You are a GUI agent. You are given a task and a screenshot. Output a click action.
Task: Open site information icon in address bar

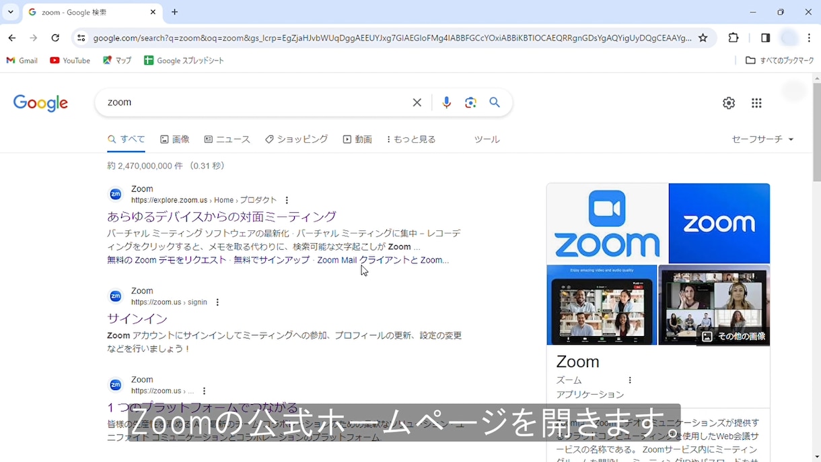81,38
